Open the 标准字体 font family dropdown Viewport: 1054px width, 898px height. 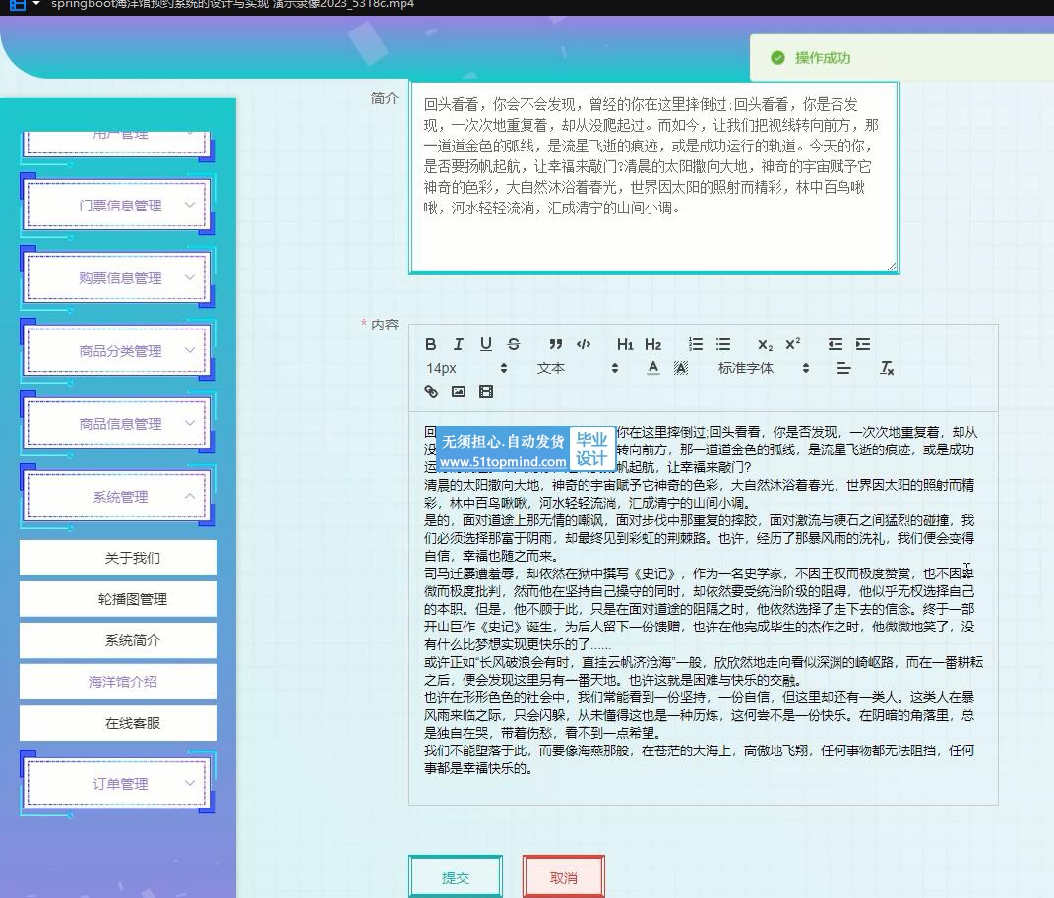pos(763,368)
